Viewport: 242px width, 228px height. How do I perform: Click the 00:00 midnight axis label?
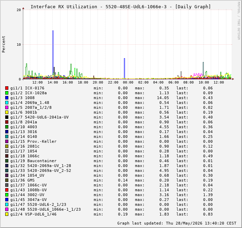tap(128, 82)
